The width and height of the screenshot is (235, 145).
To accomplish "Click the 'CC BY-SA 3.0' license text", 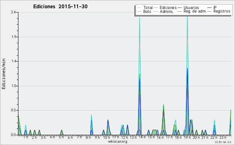I will pos(223,142).
